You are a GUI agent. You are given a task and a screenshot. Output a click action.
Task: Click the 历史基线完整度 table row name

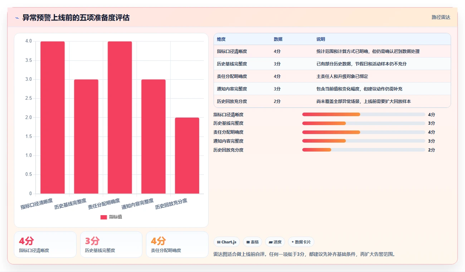pyautogui.click(x=232, y=64)
